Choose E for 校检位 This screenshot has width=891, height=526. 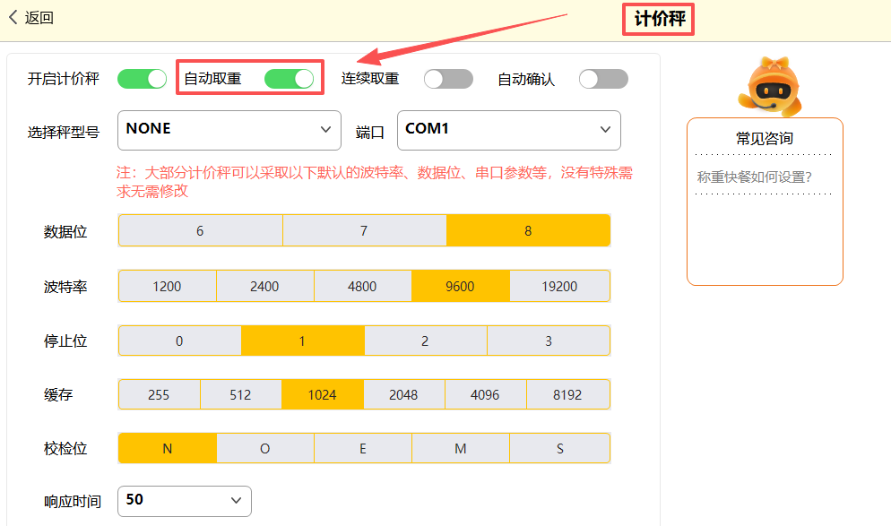[363, 448]
